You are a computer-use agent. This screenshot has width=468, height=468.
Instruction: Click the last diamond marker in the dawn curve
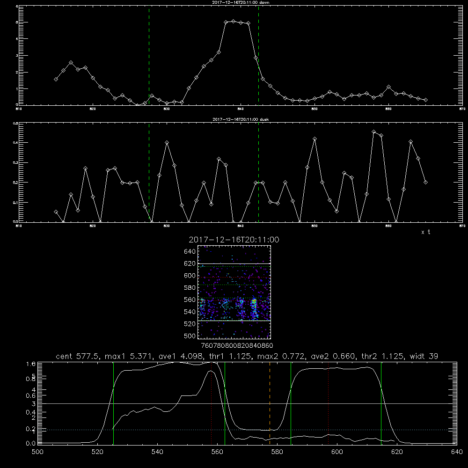425,100
